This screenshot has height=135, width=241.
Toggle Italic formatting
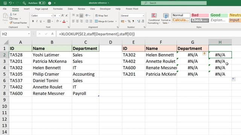tap(37, 21)
